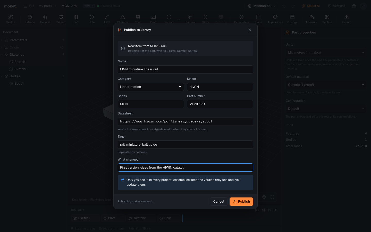Open Versions panel
371x232 pixels.
coord(336,6)
